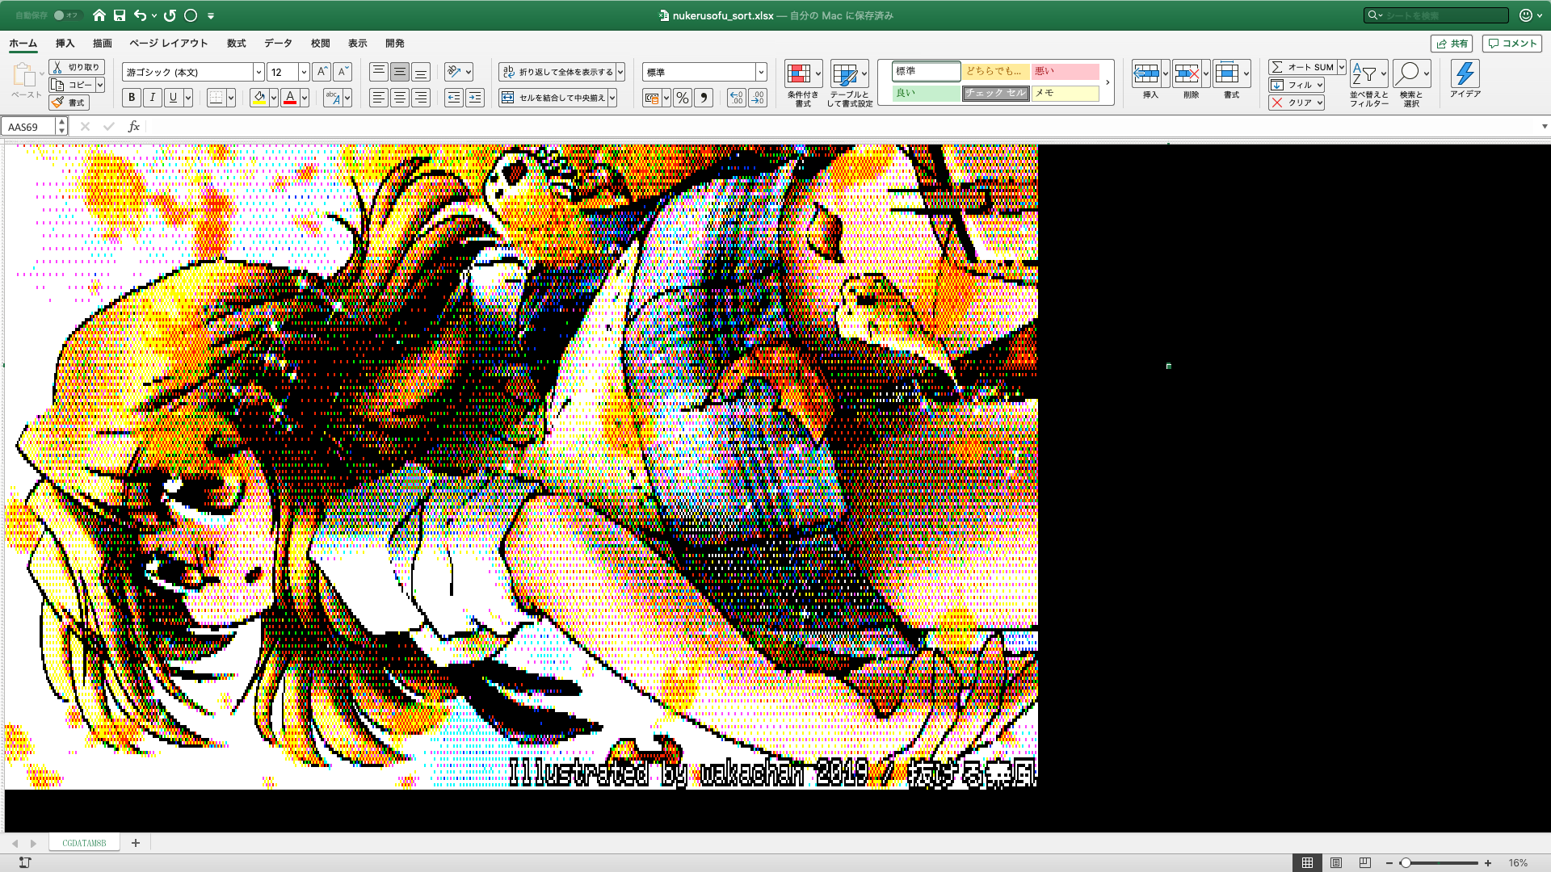The height and width of the screenshot is (872, 1551).
Task: Click the コピー copy button
Action: click(71, 85)
